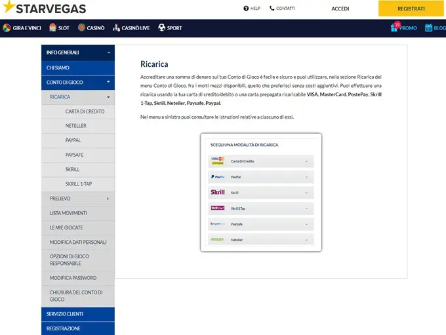Open the Promo menu item

click(x=403, y=28)
